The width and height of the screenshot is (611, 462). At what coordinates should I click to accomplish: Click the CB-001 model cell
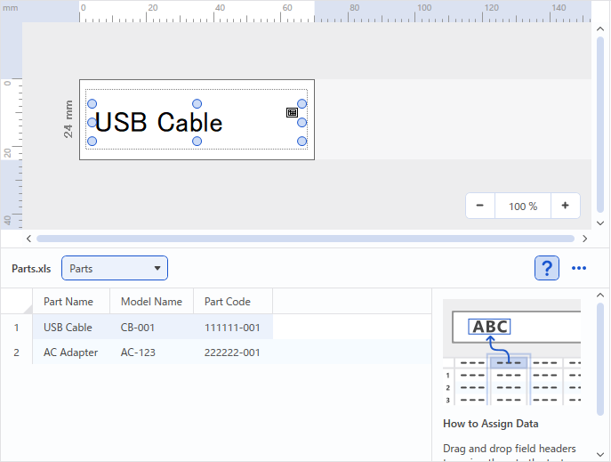tap(138, 328)
